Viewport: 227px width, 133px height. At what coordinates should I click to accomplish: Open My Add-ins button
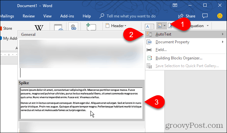(9, 38)
